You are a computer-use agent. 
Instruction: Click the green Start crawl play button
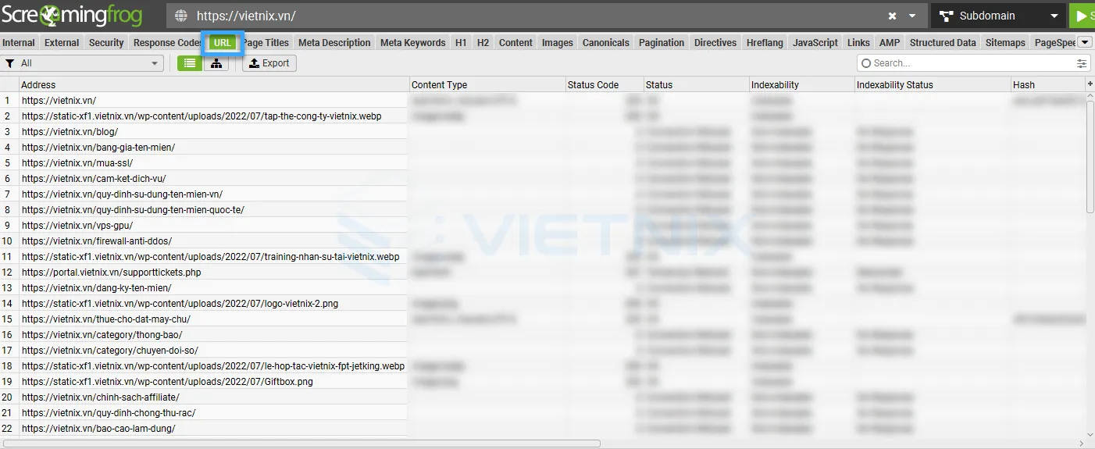tap(1083, 16)
